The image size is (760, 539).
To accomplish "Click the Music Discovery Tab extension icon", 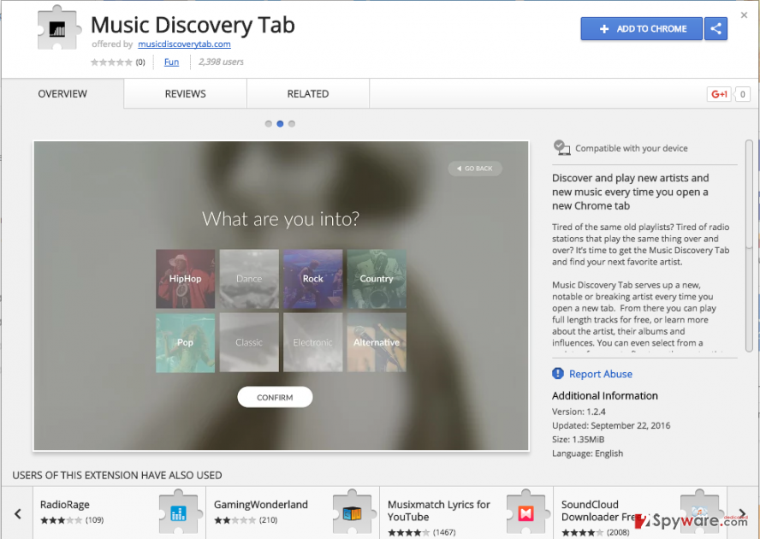I will point(59,27).
